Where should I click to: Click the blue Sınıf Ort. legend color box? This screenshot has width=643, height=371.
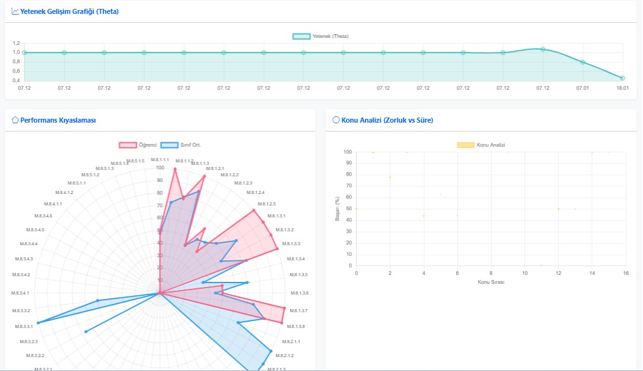[x=169, y=145]
